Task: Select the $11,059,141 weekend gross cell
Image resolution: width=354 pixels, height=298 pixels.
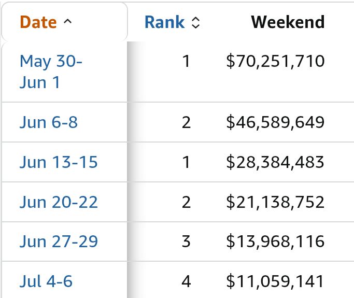Action: point(275,281)
